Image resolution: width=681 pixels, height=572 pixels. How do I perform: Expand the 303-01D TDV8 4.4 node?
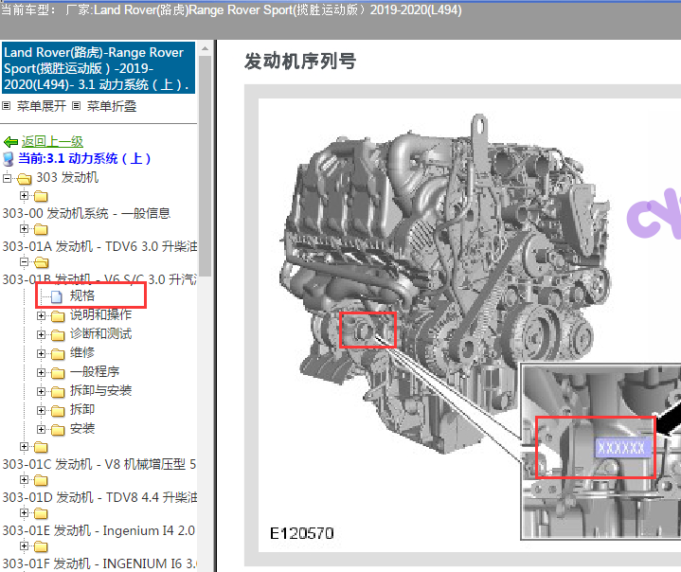tap(25, 480)
